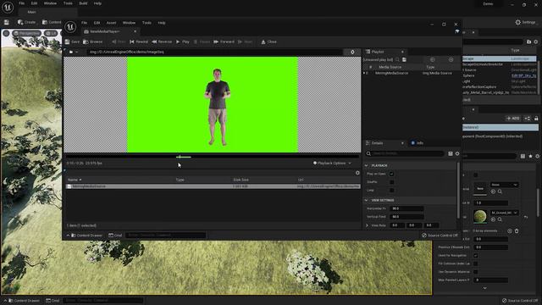Screen dimensions: 542x305
Task: Click the save playlist icon
Action: (x=405, y=59)
